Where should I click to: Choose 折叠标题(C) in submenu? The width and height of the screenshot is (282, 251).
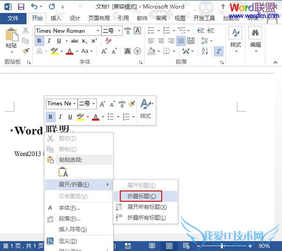point(146,196)
